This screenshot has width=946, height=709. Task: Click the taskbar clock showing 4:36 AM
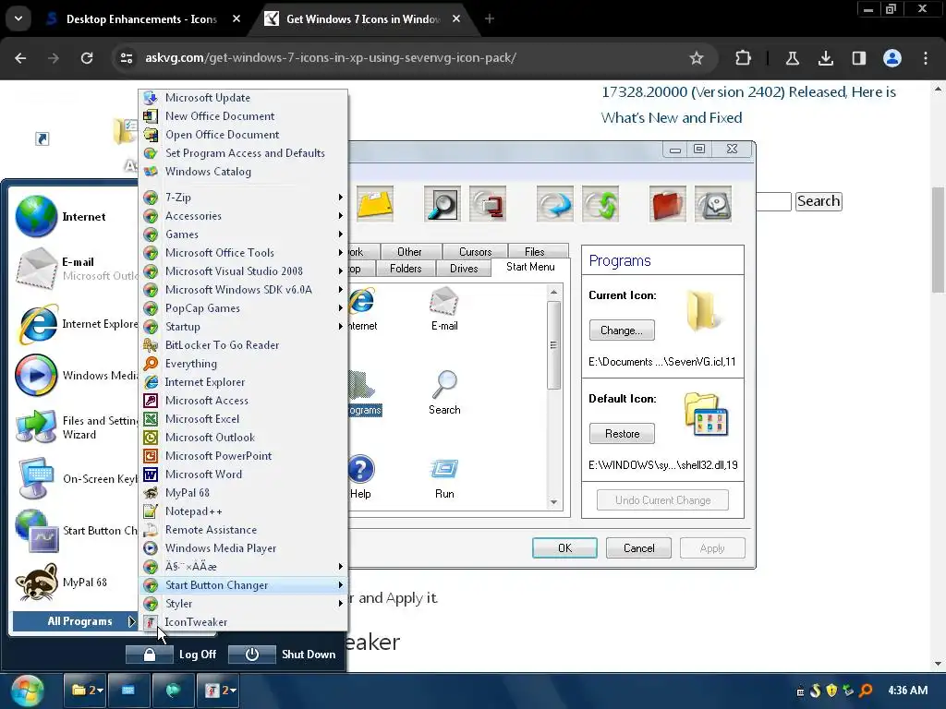click(907, 691)
